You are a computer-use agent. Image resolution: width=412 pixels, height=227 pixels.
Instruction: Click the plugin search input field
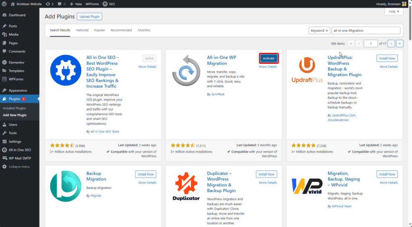click(366, 31)
